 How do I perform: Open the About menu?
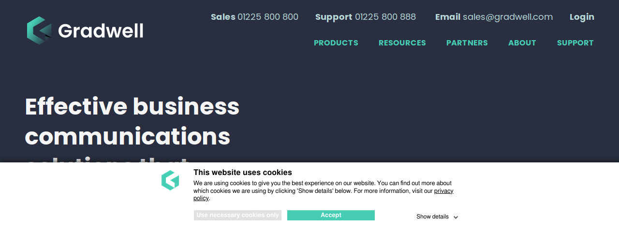click(x=522, y=43)
